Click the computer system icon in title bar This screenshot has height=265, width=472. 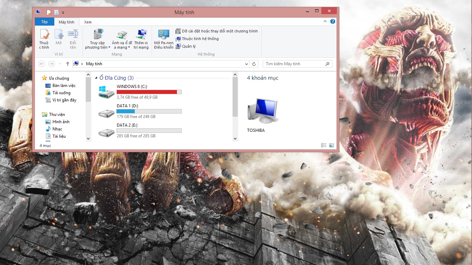[38, 12]
